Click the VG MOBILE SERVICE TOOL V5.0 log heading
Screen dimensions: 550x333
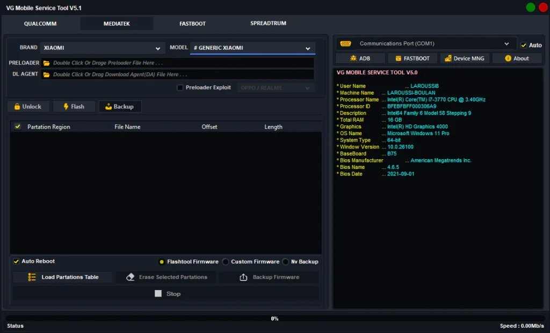(377, 72)
